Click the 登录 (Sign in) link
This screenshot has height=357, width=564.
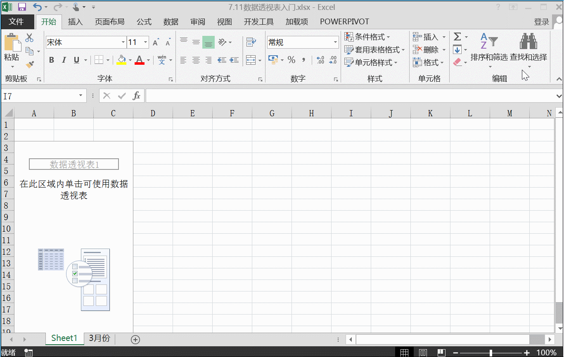(x=541, y=21)
